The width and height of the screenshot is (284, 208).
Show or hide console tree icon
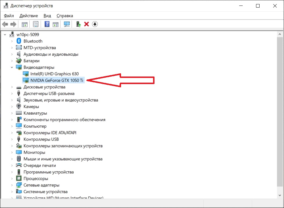[x=24, y=24]
